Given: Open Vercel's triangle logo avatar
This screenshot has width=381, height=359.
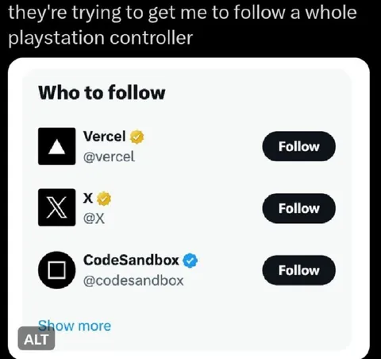Looking at the screenshot, I should pos(56,146).
